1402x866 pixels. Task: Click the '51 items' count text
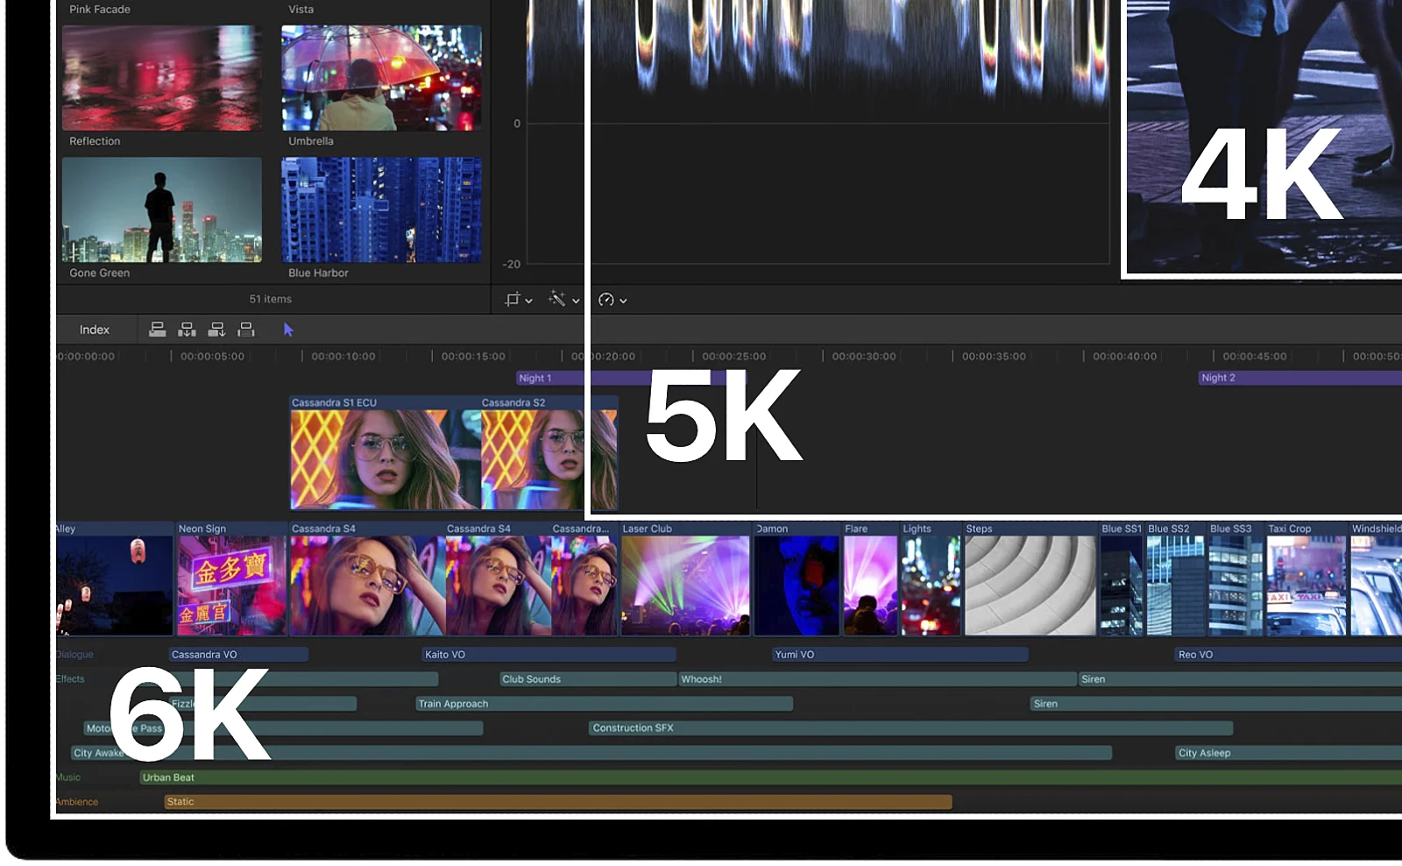click(x=271, y=299)
